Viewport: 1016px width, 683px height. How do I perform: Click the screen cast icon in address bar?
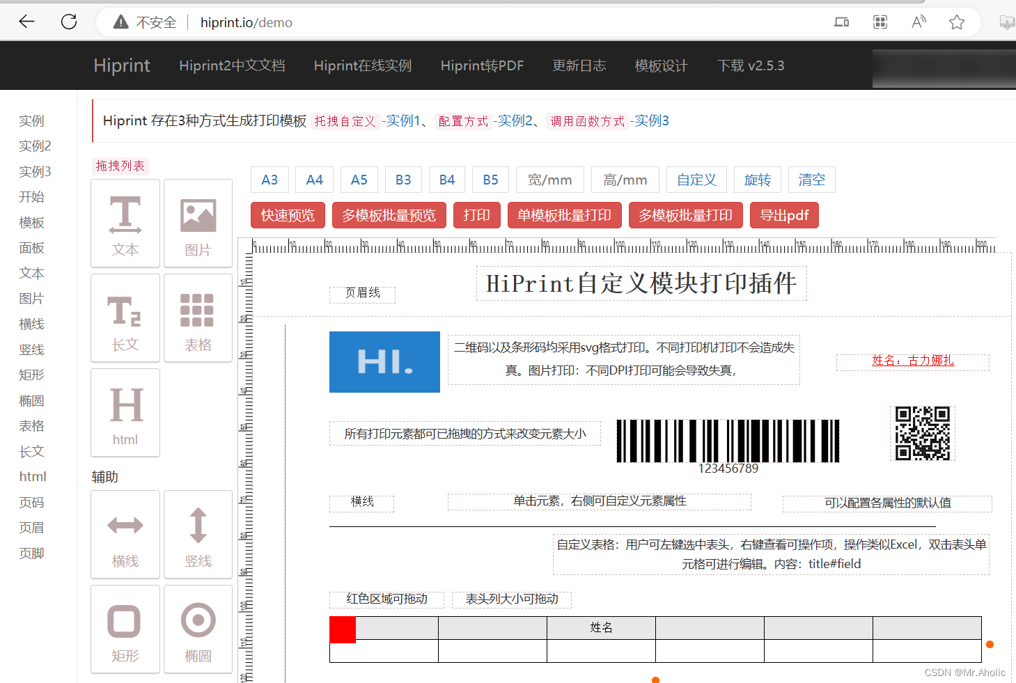pos(842,22)
